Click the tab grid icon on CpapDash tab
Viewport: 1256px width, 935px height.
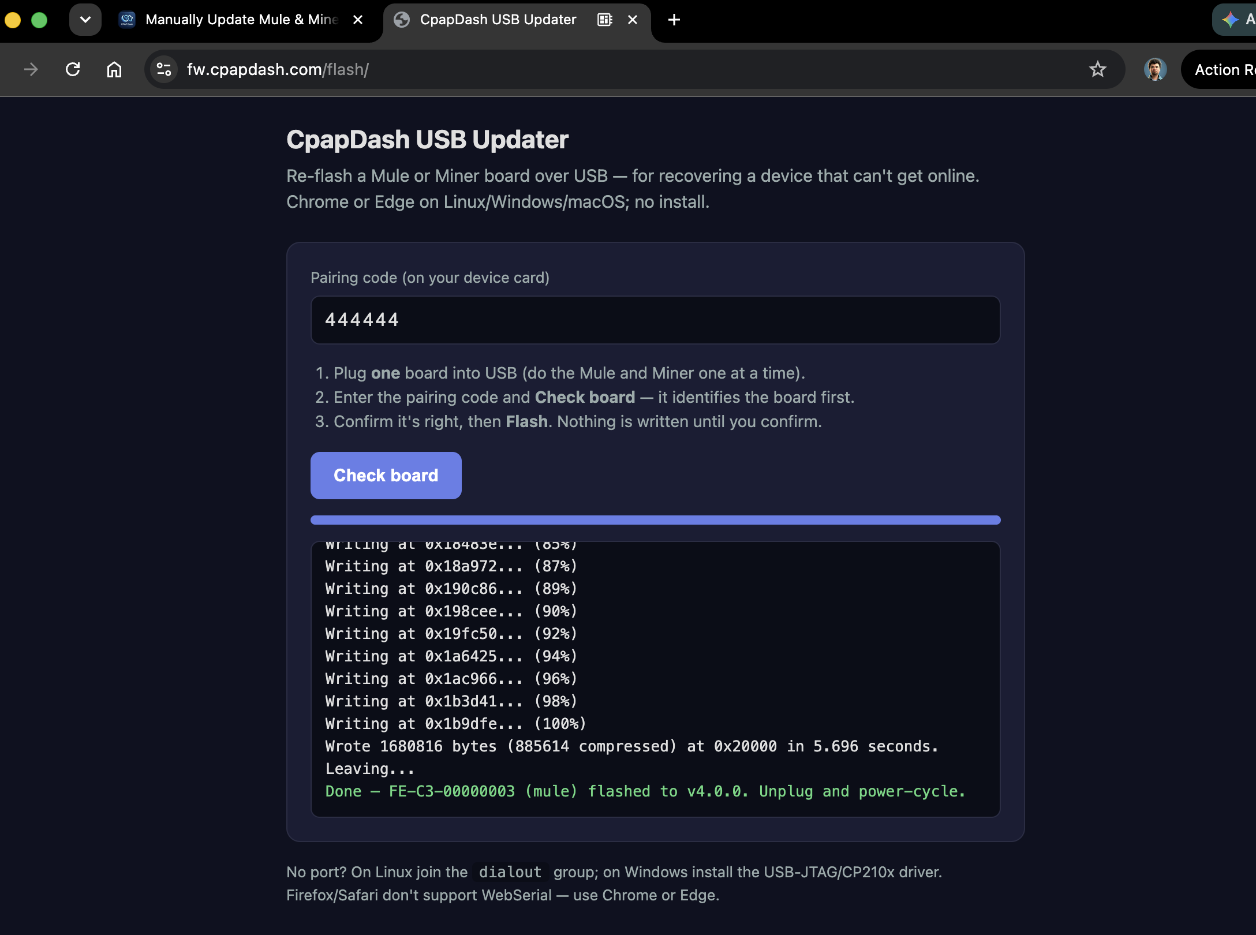[x=605, y=20]
